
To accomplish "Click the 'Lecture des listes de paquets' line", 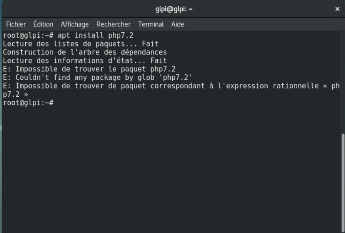I will (81, 44).
